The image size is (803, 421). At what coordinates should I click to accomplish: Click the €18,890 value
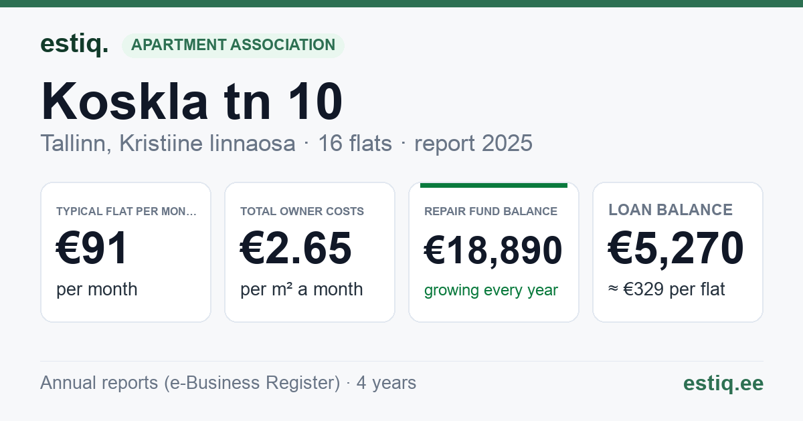[493, 251]
